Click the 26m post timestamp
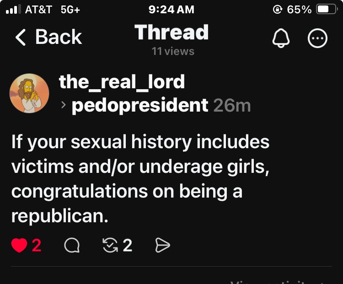 (232, 106)
